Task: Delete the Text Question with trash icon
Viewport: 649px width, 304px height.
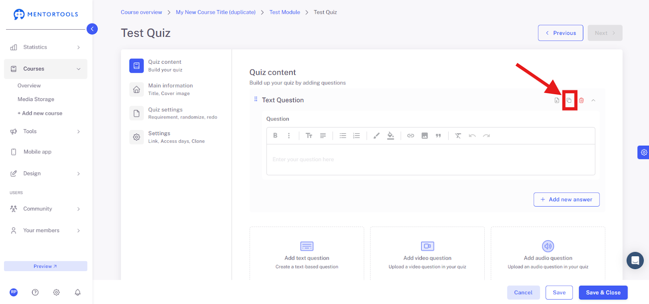Action: tap(581, 100)
